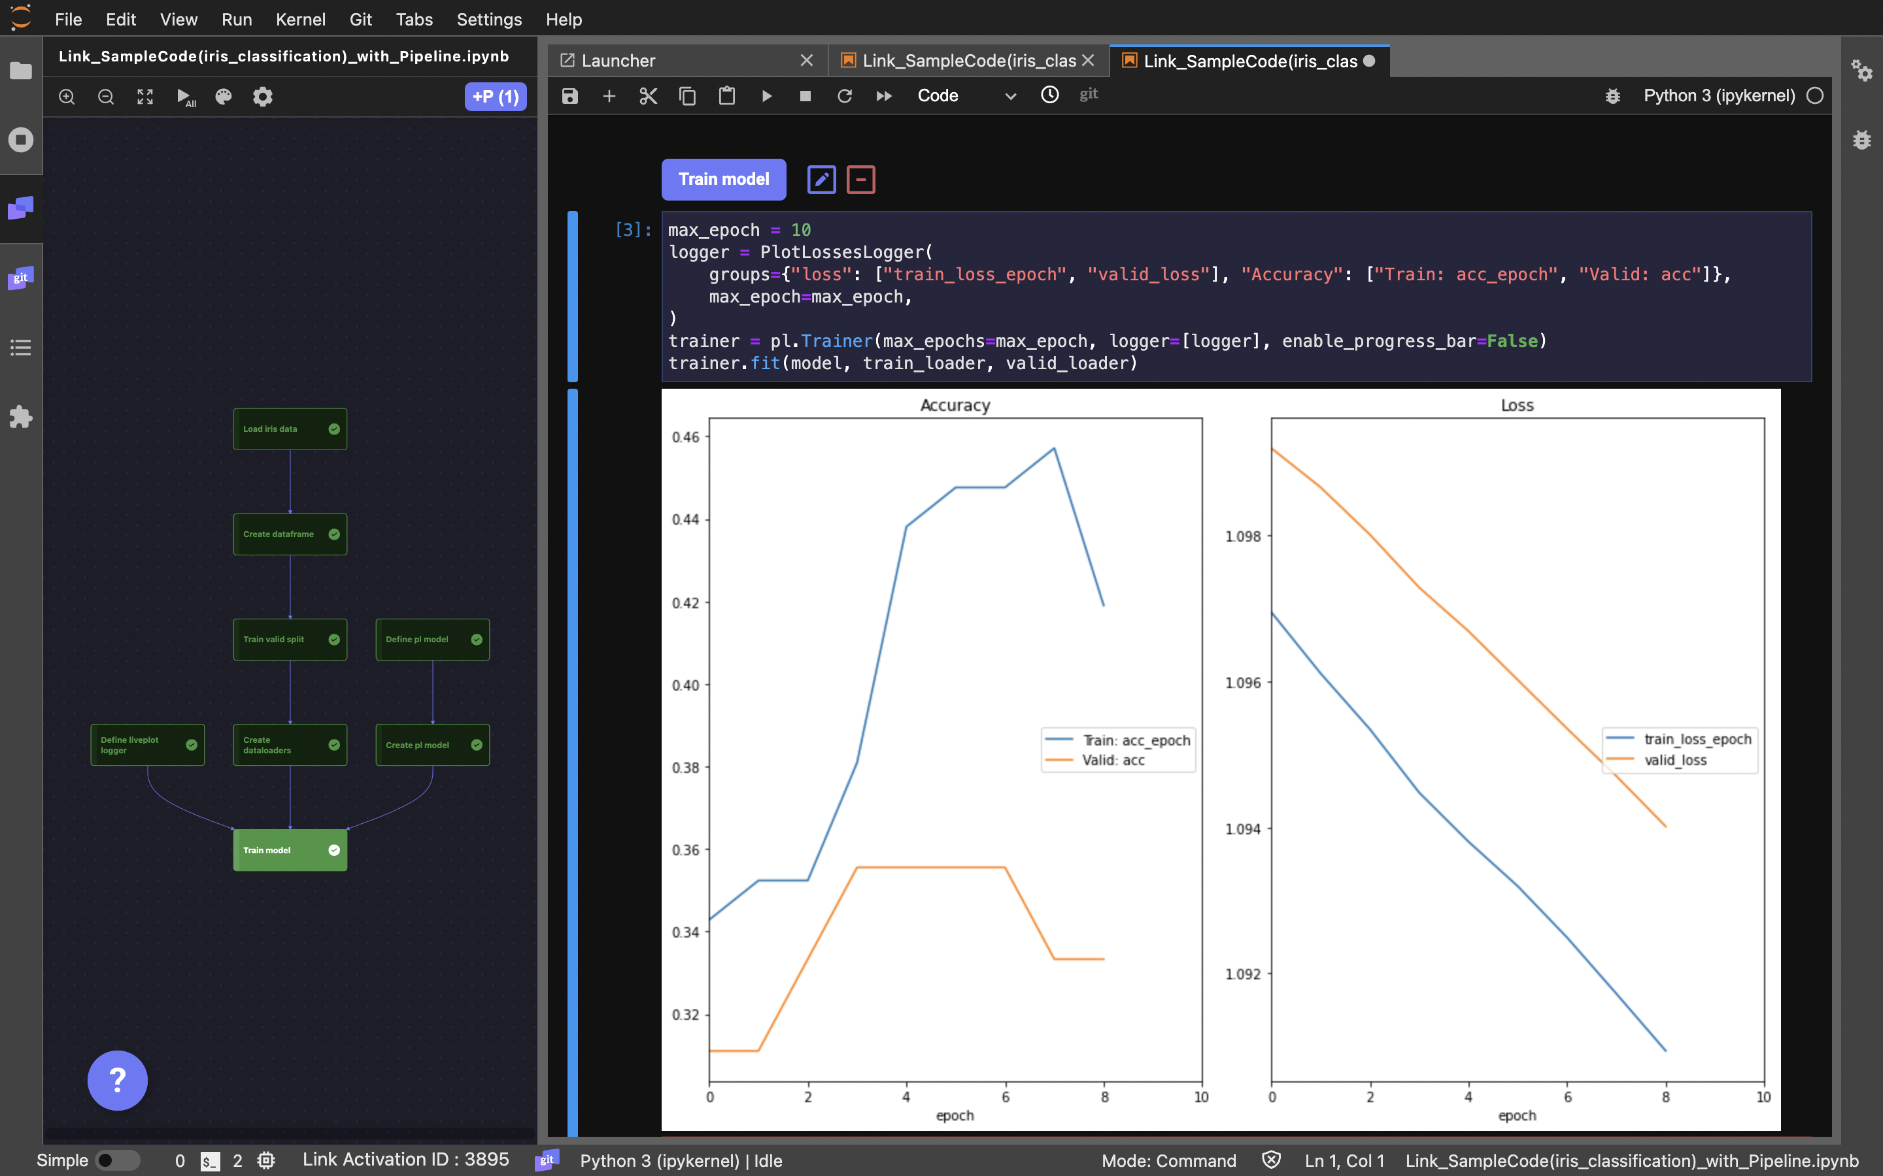Viewport: 1883px width, 1176px height.
Task: Click the cut cell scissors icon
Action: (x=648, y=95)
